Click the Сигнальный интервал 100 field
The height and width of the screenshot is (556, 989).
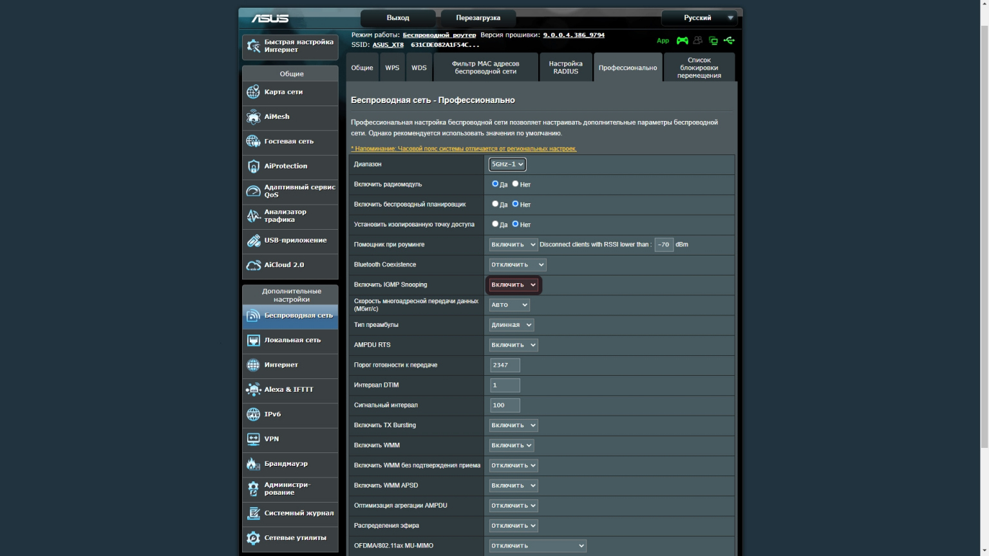505,405
